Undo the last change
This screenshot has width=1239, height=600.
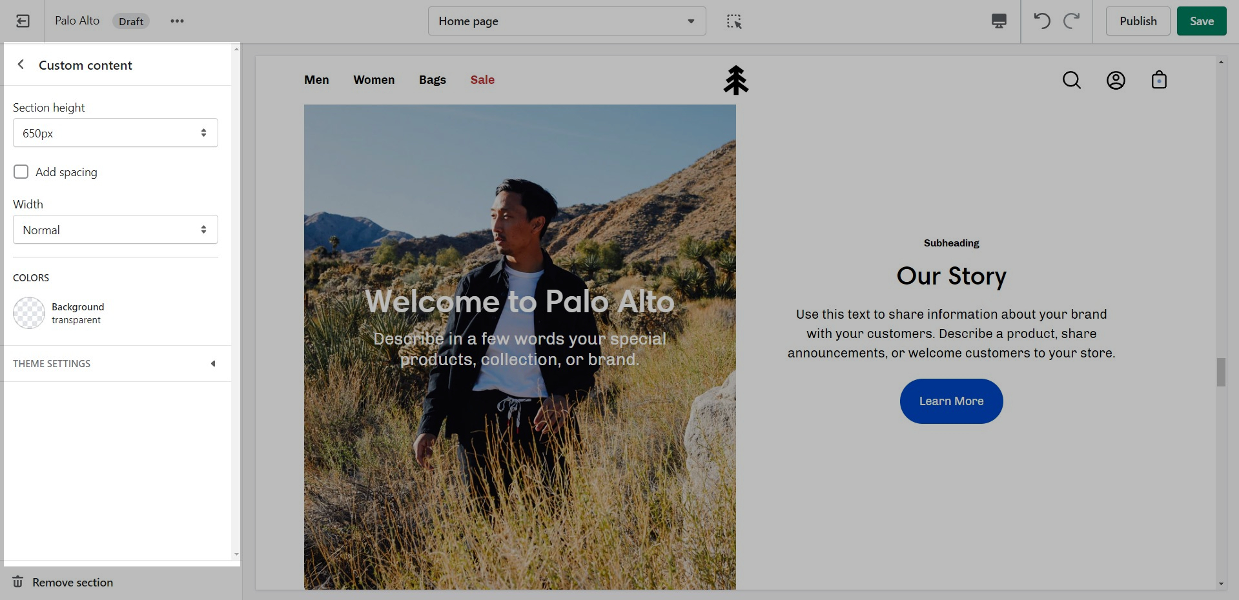point(1041,21)
